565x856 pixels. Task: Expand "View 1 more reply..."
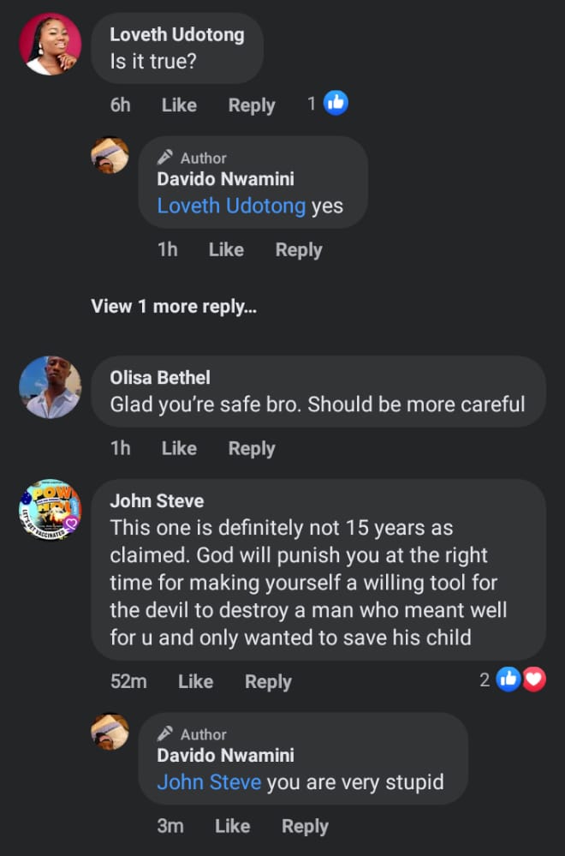click(x=174, y=306)
